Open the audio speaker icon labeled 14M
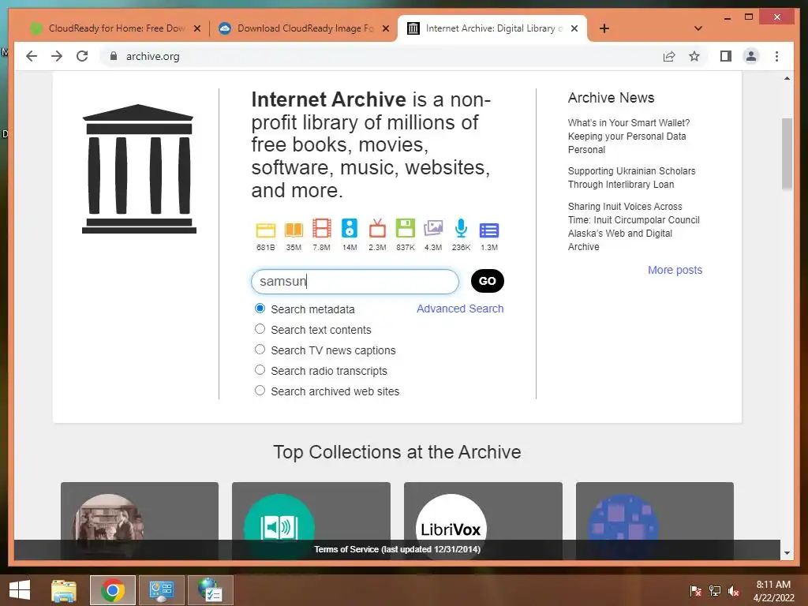The width and height of the screenshot is (808, 606). point(350,228)
